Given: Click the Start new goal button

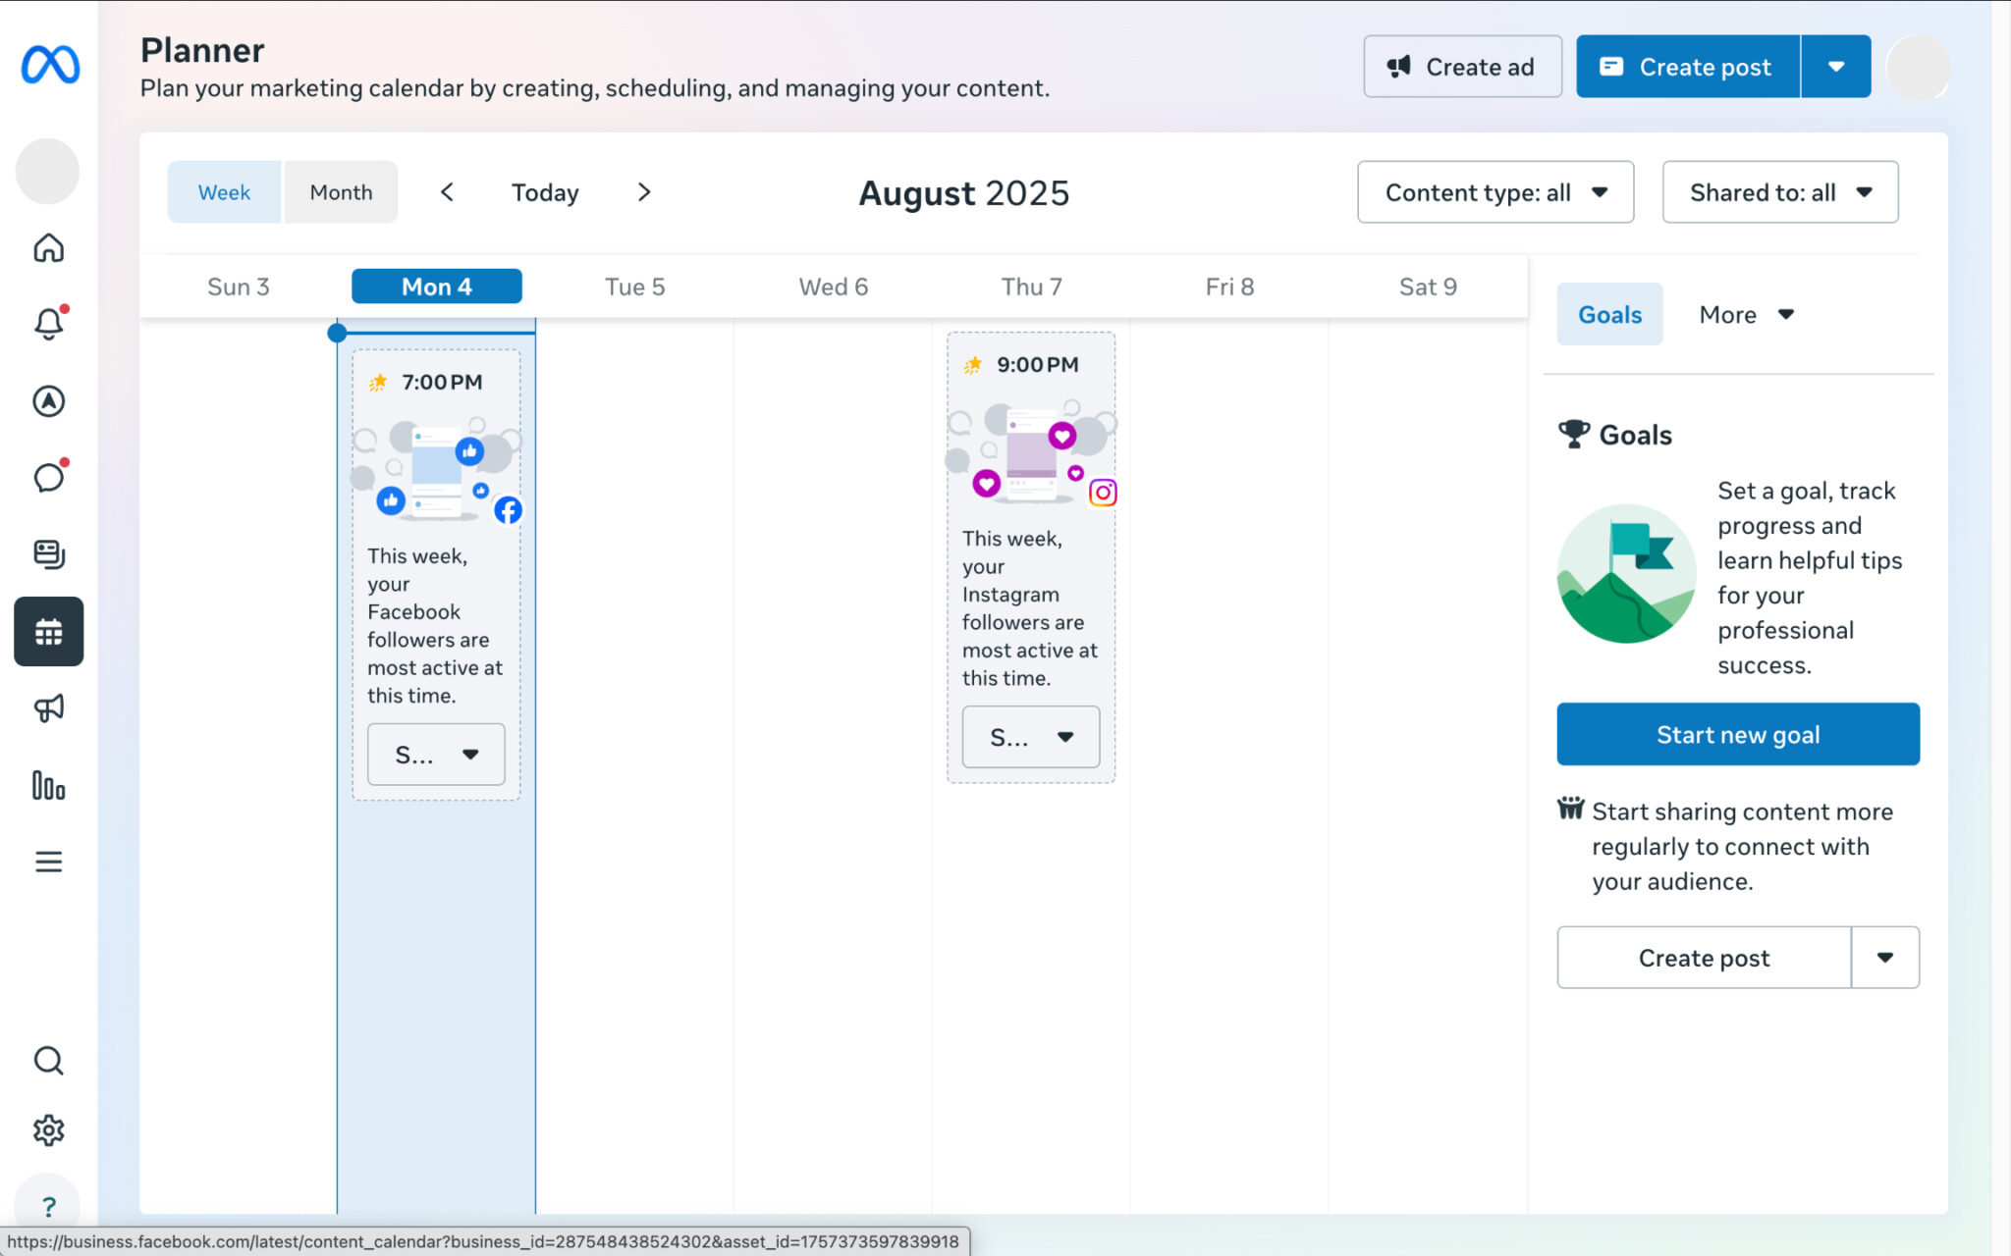Looking at the screenshot, I should tap(1737, 734).
